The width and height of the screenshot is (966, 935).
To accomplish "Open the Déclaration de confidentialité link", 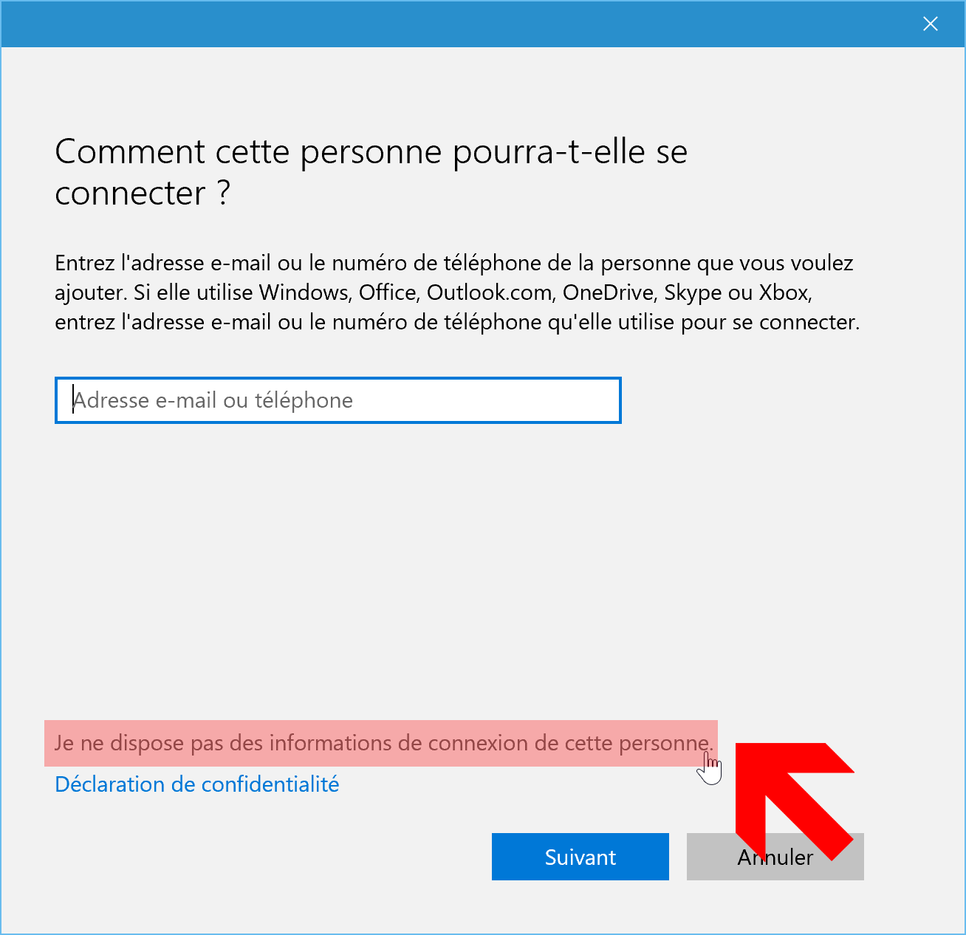I will point(197,784).
